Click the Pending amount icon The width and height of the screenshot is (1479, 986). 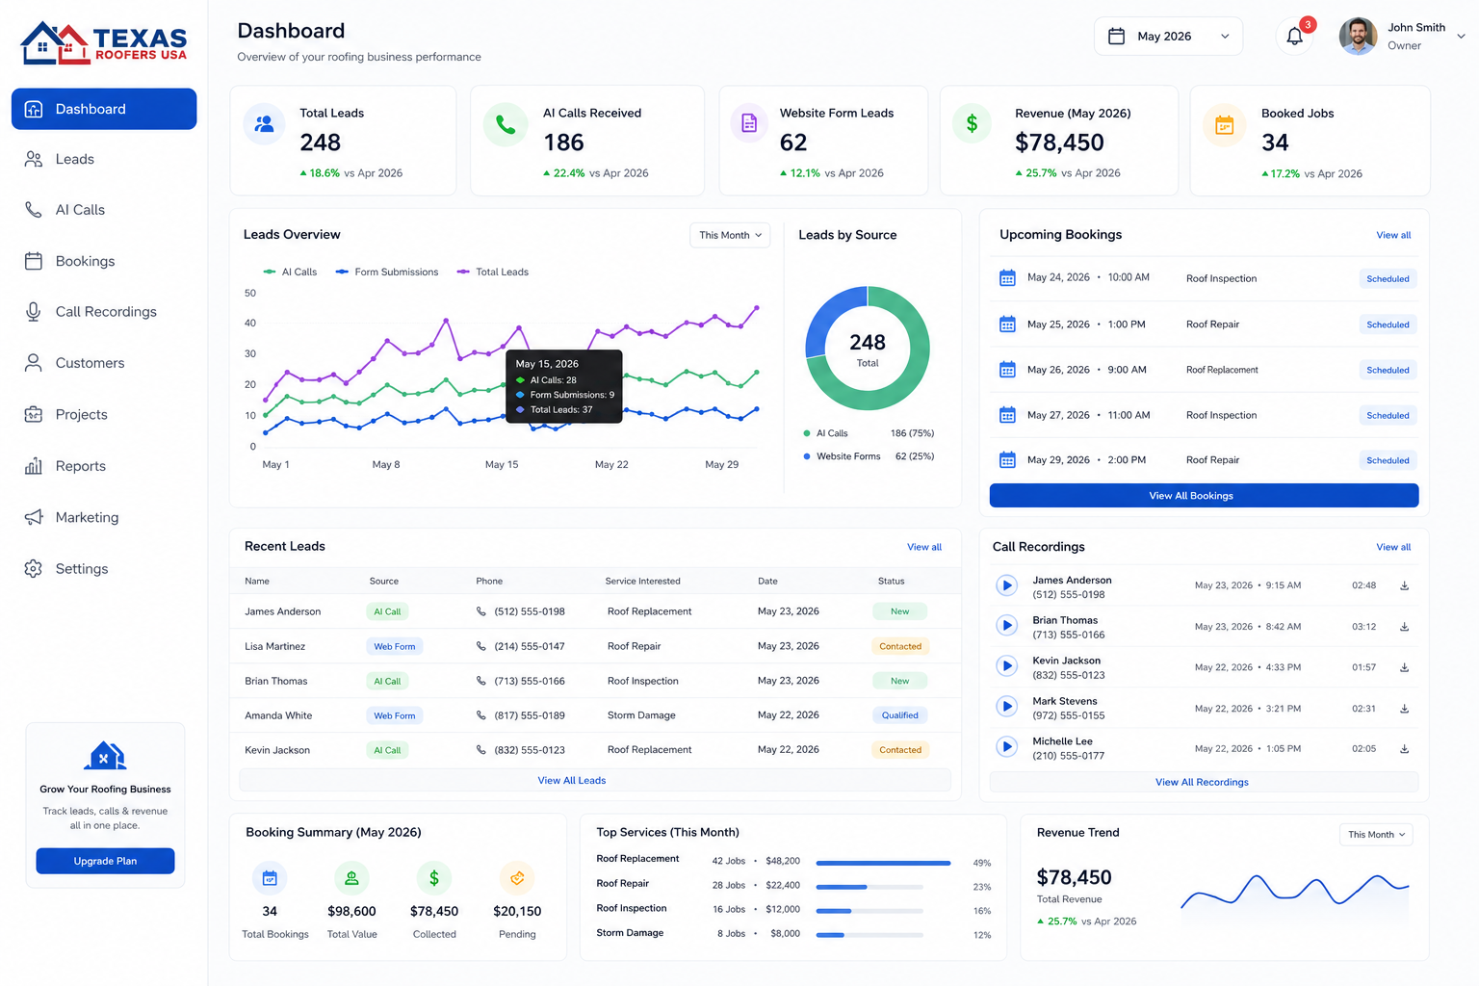517,878
